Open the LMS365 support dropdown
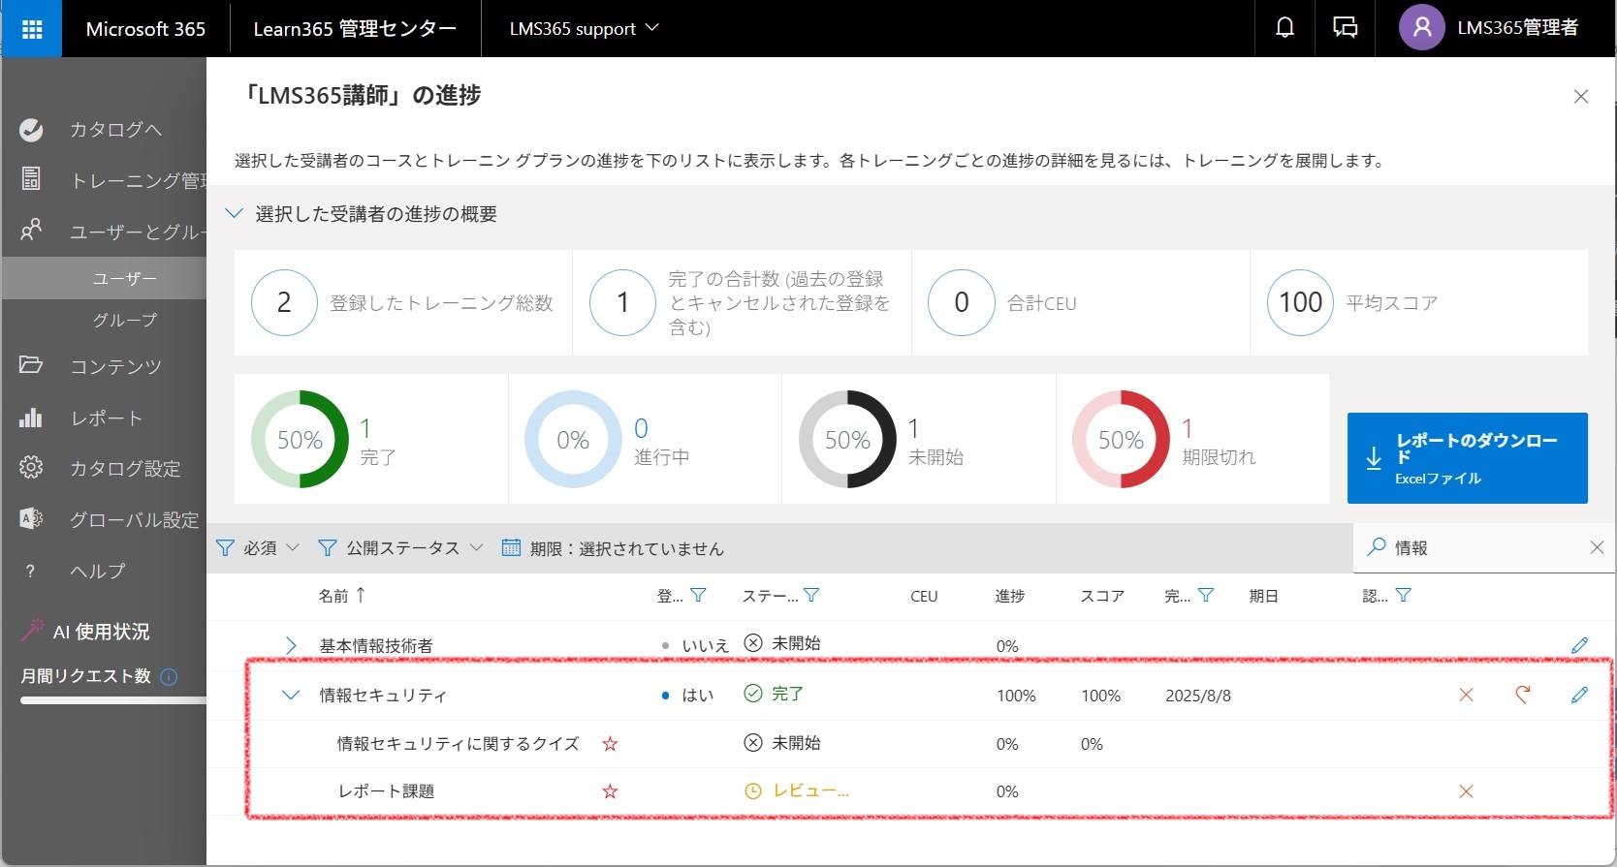1617x867 pixels. (x=583, y=29)
